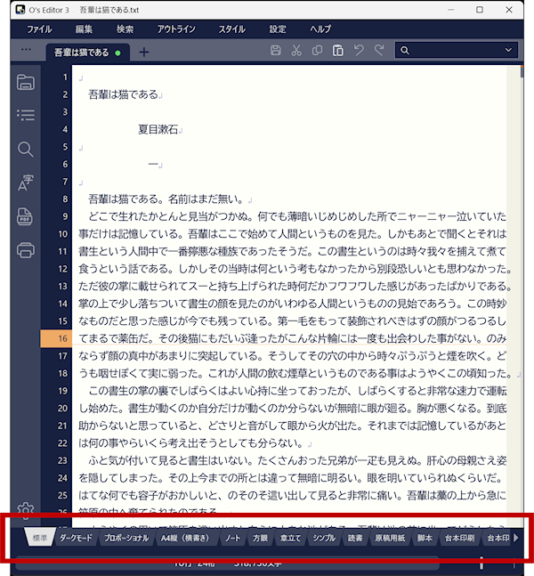Open the 設定 menu
This screenshot has height=576, width=534.
pyautogui.click(x=278, y=29)
